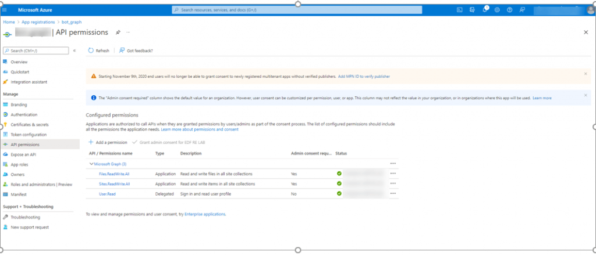Go to Home breadcrumb
The height and width of the screenshot is (256, 596).
pos(9,22)
